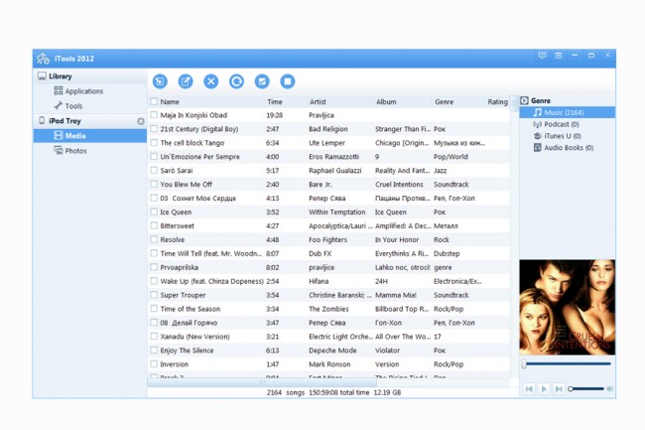The height and width of the screenshot is (430, 645).
Task: Click the refresh toolbar icon
Action: [236, 81]
